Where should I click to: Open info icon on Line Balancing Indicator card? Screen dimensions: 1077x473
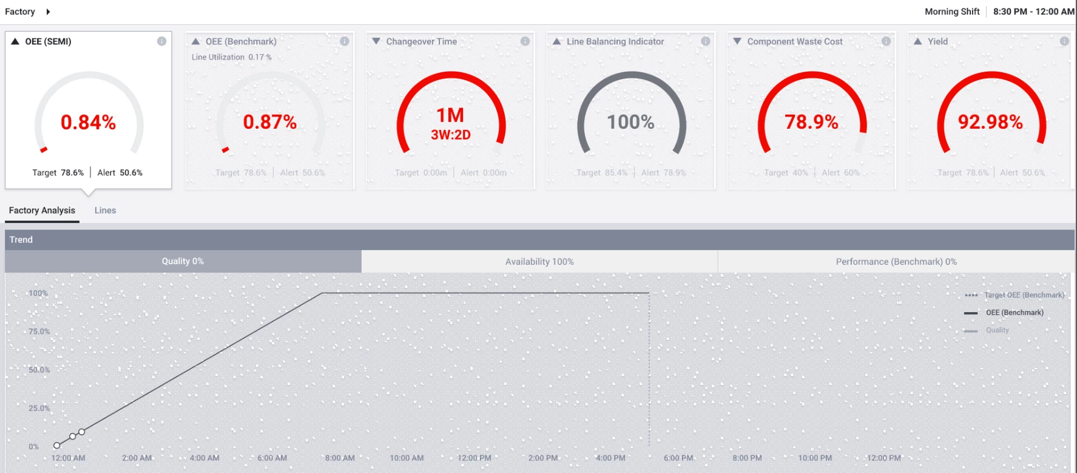click(705, 41)
